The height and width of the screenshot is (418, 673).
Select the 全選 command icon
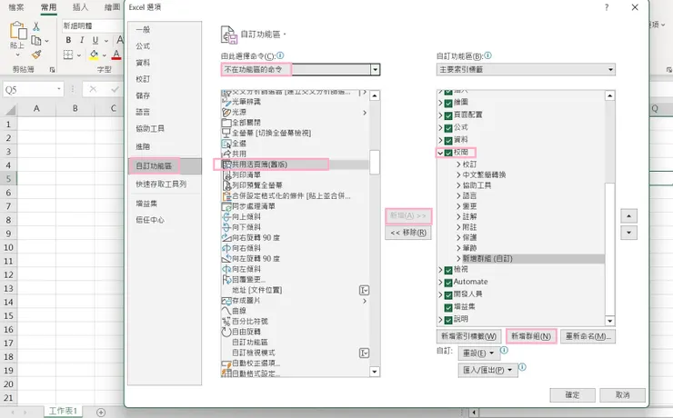point(226,144)
